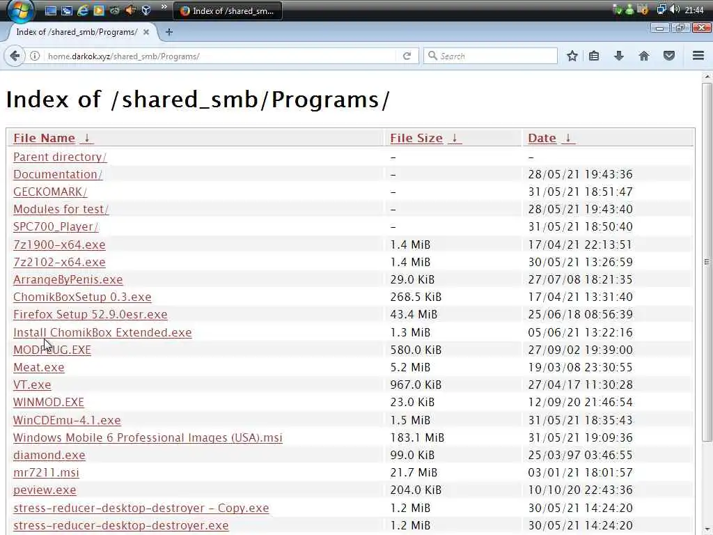This screenshot has width=713, height=535.
Task: Click the scrollbar up arrow
Action: [x=707, y=77]
